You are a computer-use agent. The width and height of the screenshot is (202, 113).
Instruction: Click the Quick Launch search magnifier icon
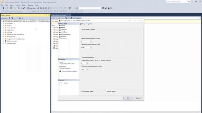click(189, 2)
